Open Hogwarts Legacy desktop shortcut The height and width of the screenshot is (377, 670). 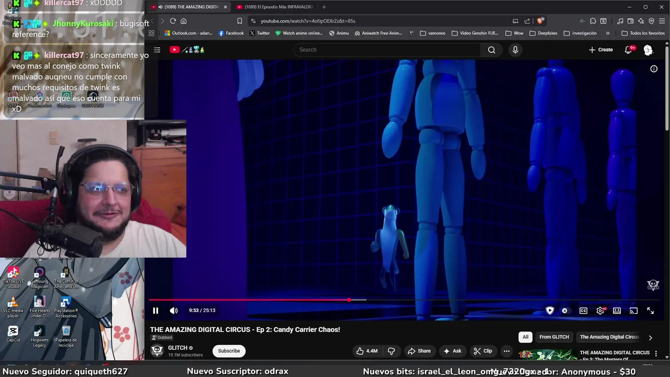[39, 336]
